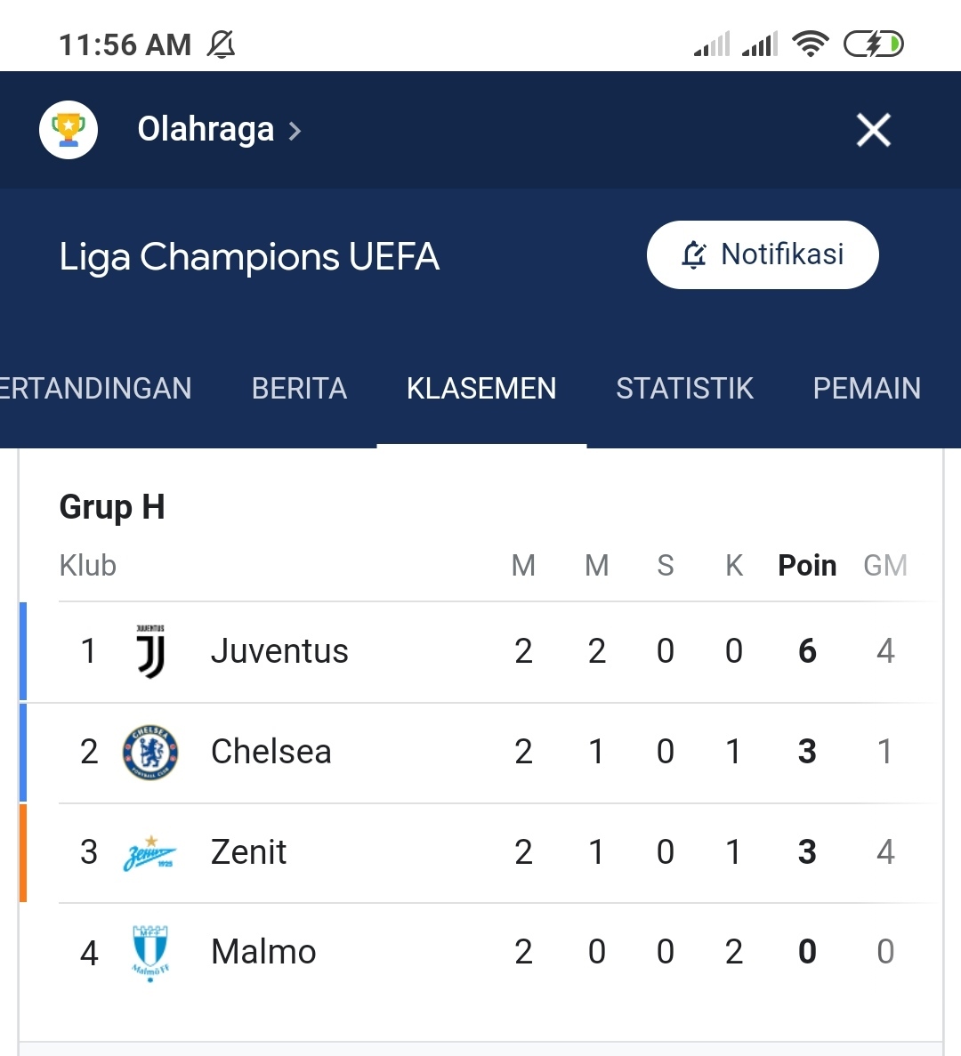Tap the Juventus club logo

point(150,651)
